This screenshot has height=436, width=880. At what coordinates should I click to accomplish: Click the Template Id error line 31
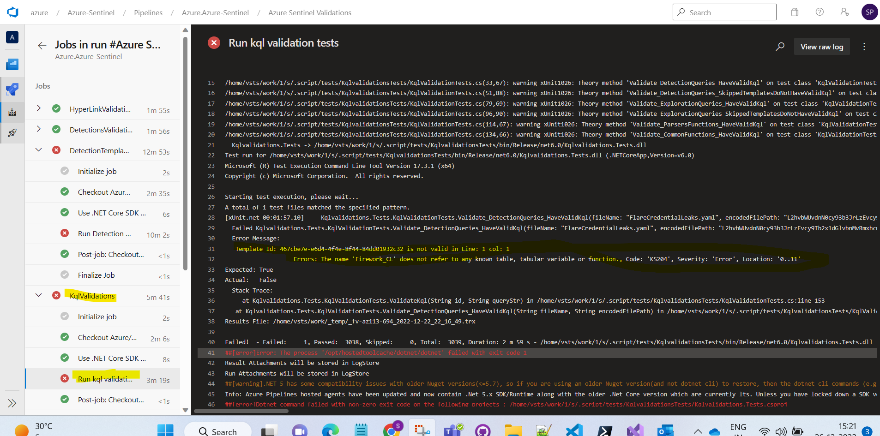[x=372, y=249]
